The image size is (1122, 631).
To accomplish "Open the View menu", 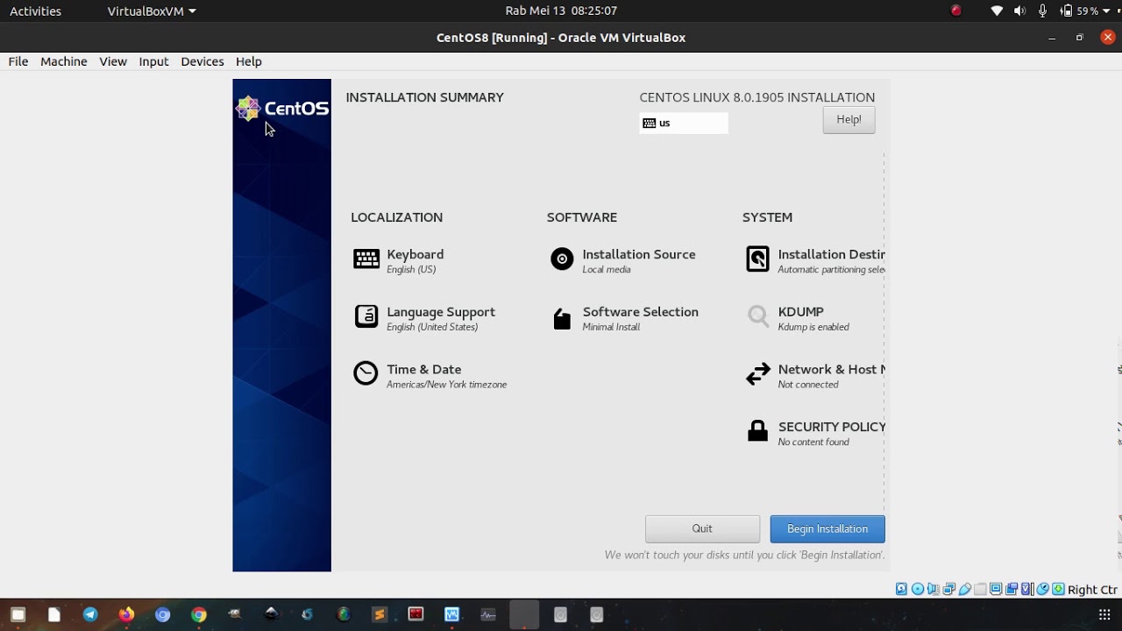I will click(x=113, y=61).
